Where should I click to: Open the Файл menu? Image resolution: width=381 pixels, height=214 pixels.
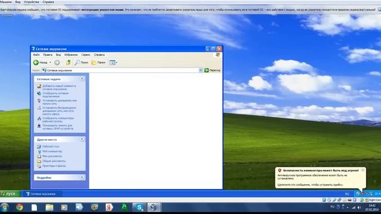pos(36,55)
